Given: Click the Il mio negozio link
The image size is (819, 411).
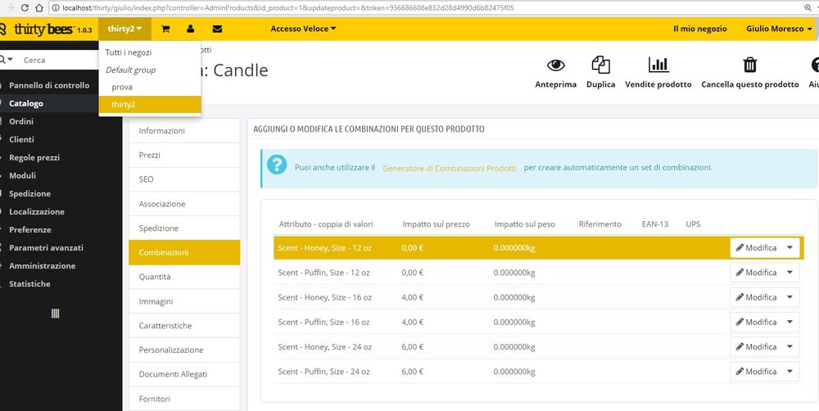Looking at the screenshot, I should coord(699,29).
